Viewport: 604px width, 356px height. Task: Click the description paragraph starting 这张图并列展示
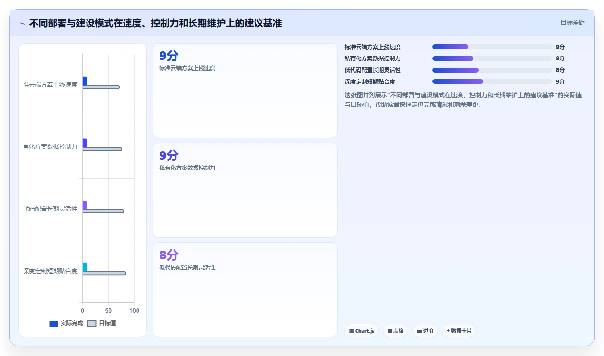point(463,100)
